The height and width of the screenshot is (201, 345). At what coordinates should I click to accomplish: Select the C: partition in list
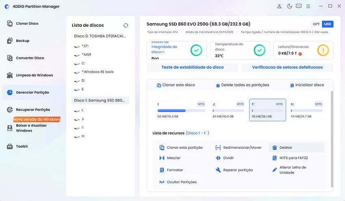click(80, 63)
